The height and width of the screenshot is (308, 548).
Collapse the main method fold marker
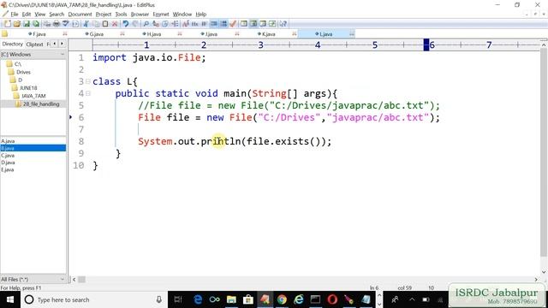pyautogui.click(x=87, y=93)
